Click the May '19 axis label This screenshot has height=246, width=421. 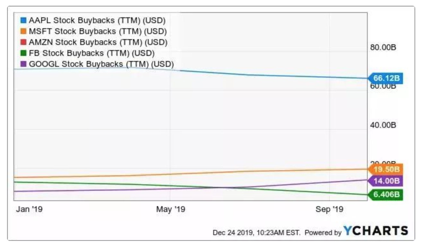point(171,209)
